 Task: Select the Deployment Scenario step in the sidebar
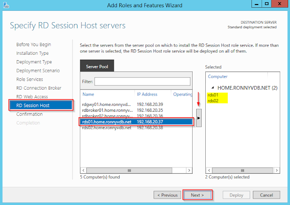(x=38, y=71)
